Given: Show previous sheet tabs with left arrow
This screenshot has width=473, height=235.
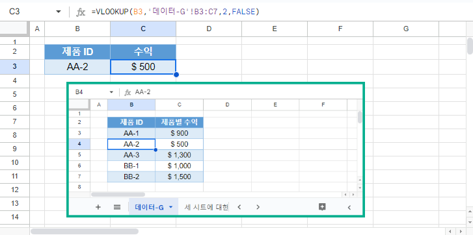Looking at the screenshot, I should tap(239, 207).
